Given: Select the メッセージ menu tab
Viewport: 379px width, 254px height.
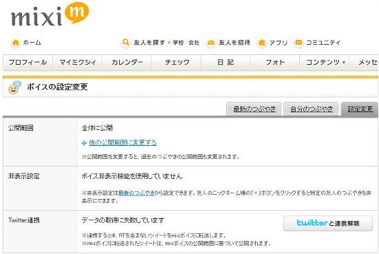Looking at the screenshot, I should click(365, 62).
